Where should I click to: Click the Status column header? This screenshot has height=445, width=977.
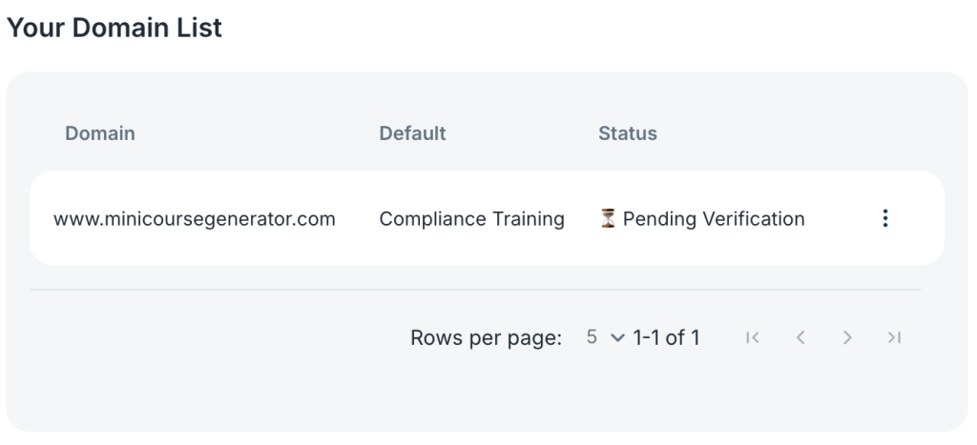point(627,133)
